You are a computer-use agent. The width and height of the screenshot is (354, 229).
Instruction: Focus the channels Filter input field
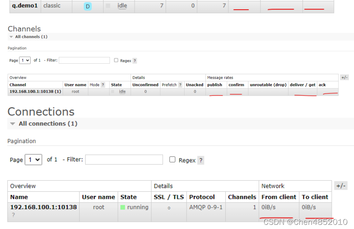(84, 60)
